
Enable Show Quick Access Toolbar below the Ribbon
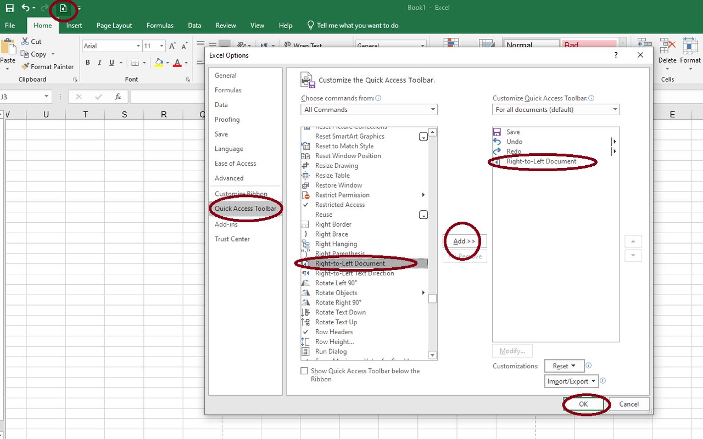304,372
